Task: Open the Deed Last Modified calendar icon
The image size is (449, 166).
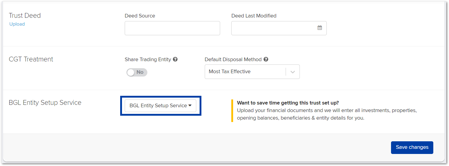Action: click(x=320, y=28)
